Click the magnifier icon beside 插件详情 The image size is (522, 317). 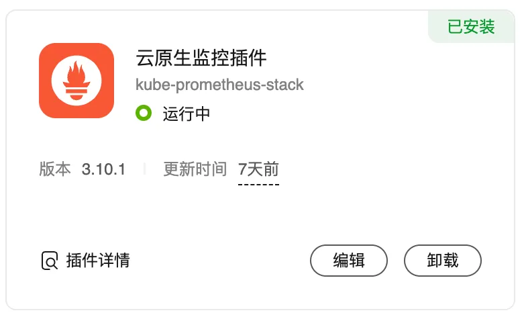50,261
